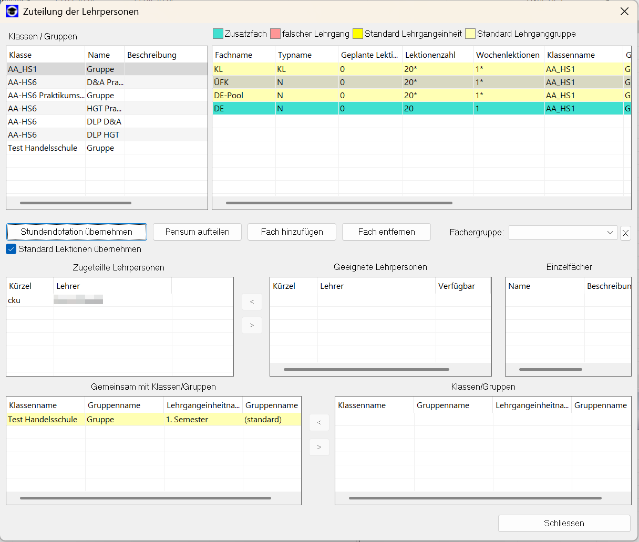
Task: Click the Schliessen button
Action: 564,523
